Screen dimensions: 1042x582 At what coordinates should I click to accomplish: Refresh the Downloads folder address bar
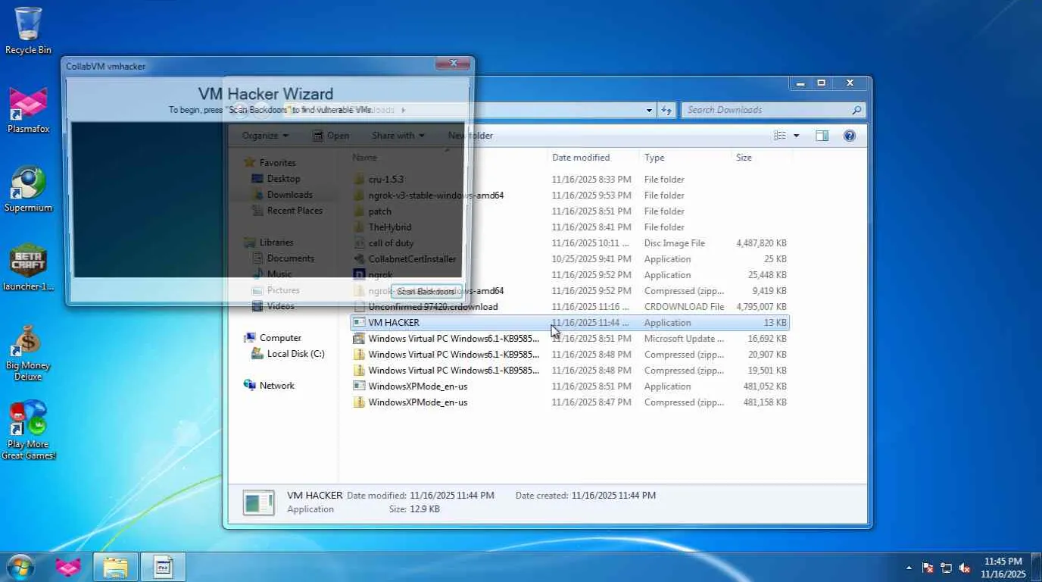click(x=666, y=110)
